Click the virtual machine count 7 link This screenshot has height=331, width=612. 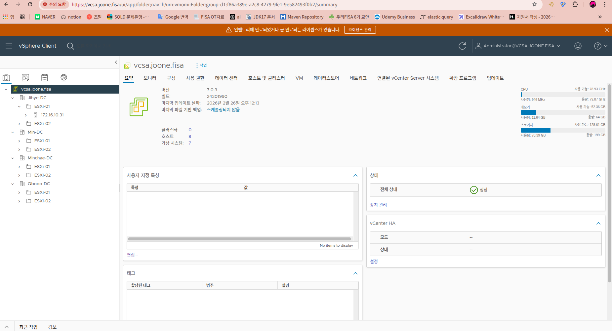click(190, 143)
